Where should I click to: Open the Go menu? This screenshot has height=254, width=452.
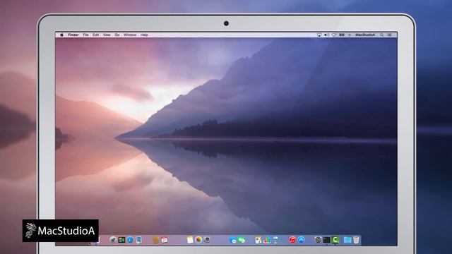point(117,35)
